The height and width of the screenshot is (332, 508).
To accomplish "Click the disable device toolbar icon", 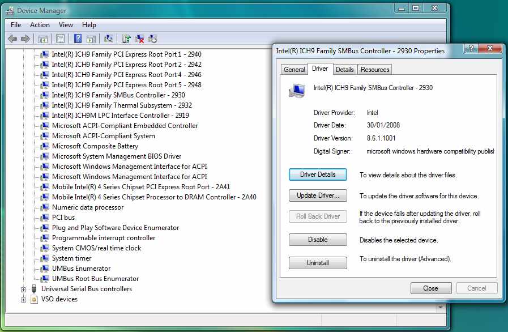I will 152,39.
